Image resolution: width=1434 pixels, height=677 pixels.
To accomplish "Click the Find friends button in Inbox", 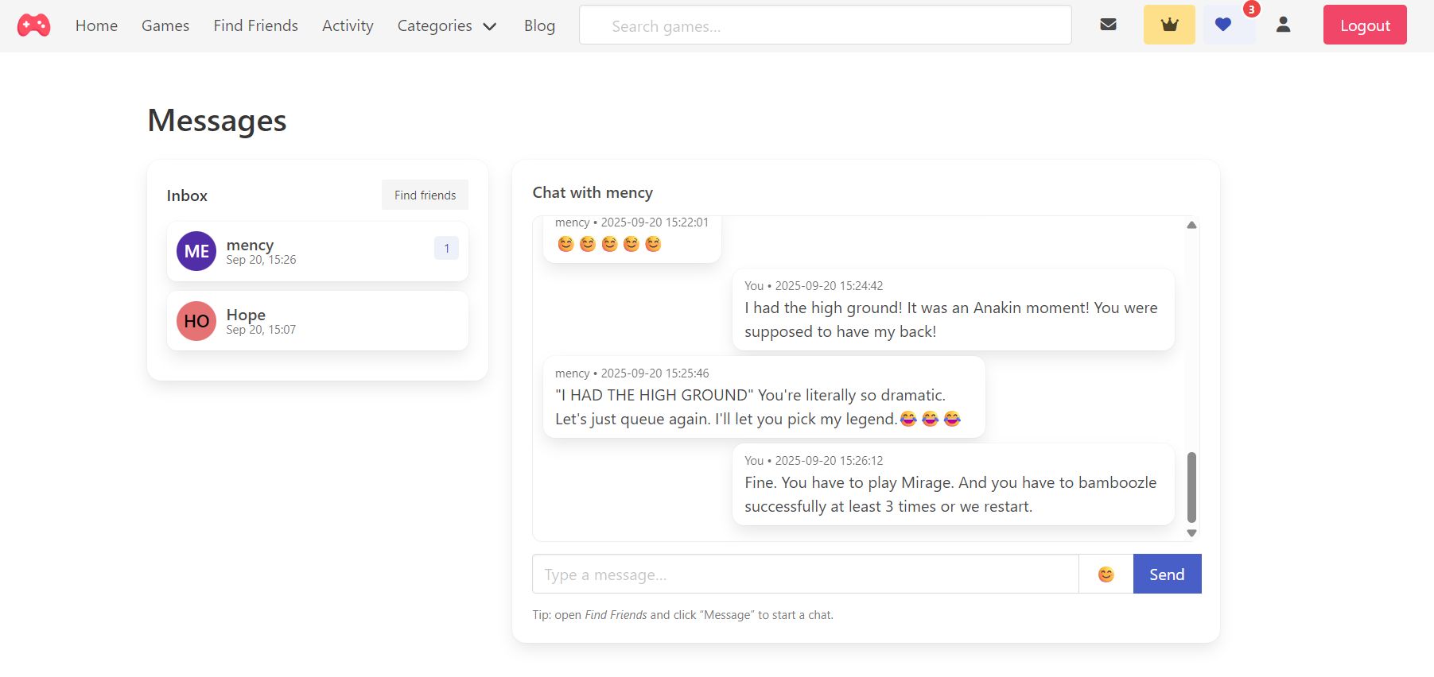I will [425, 195].
